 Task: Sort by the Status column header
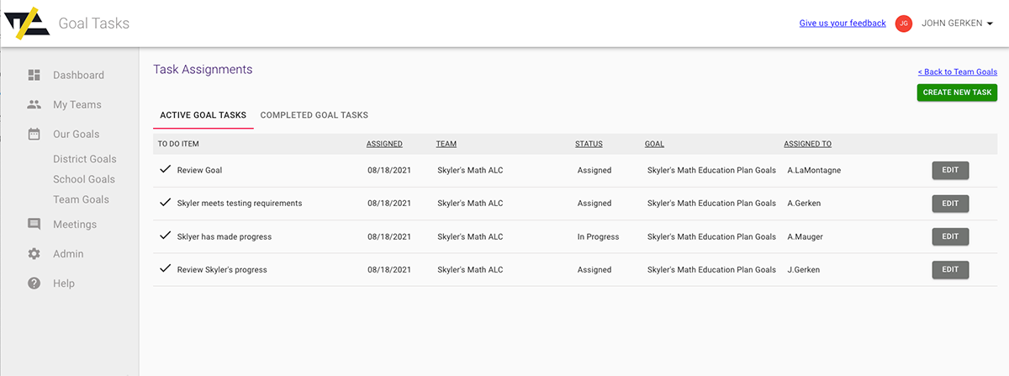[x=589, y=144]
